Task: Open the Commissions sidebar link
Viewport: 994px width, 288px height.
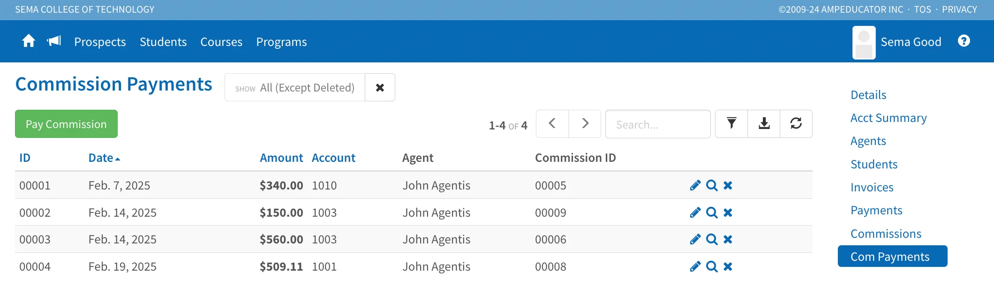Action: [x=886, y=234]
